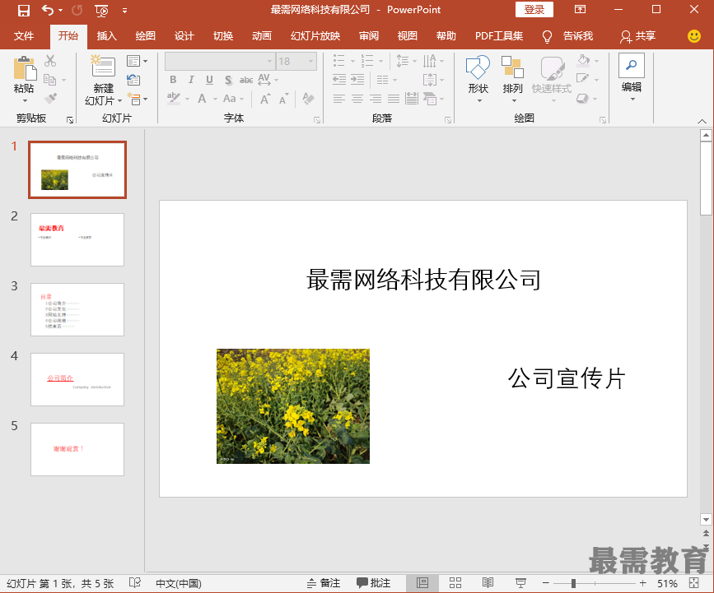Image resolution: width=714 pixels, height=593 pixels.
Task: Open spell check from the status bar book icon
Action: (135, 583)
